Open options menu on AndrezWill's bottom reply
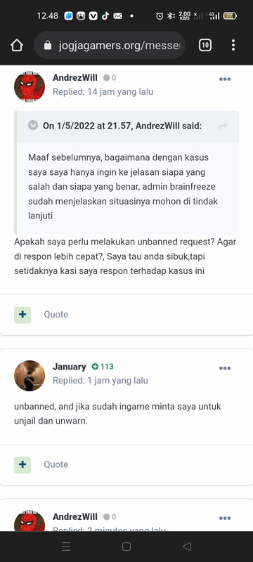253x562 pixels. click(x=225, y=518)
